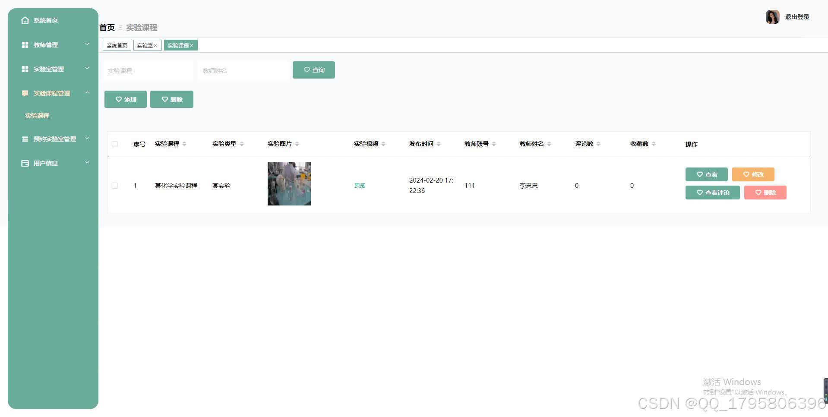Select the 实验课程 submenu item
The height and width of the screenshot is (417, 828).
37,116
